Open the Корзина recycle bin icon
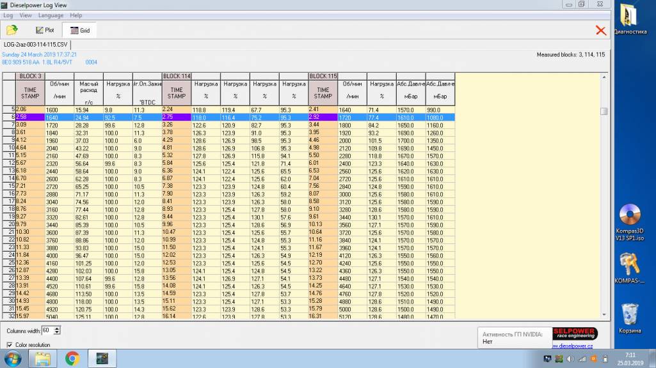 (630, 314)
